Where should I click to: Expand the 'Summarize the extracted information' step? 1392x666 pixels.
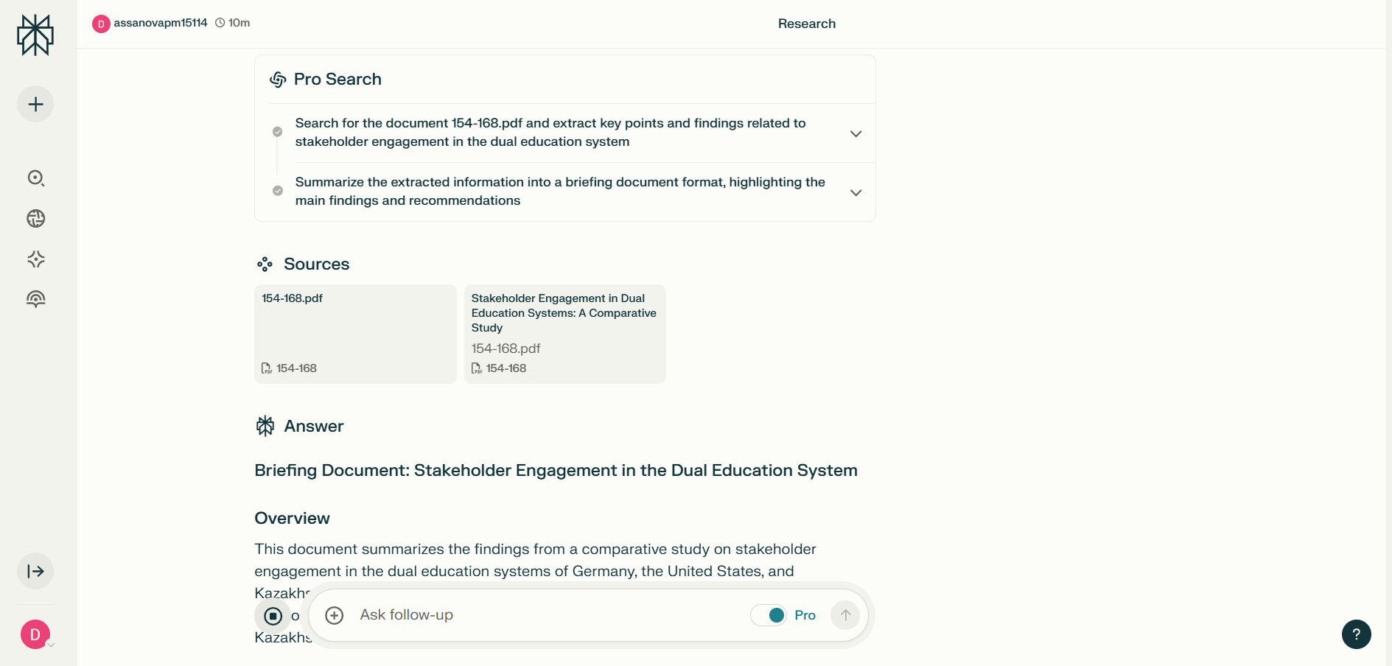(856, 192)
